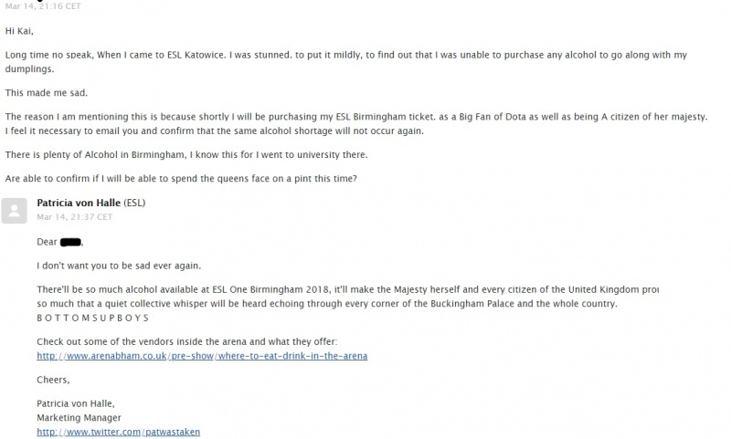
Task: Click the Marketing Manager signature line
Action: click(x=79, y=418)
